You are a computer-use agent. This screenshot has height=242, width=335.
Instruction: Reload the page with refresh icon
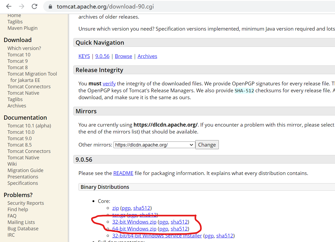(34, 6)
